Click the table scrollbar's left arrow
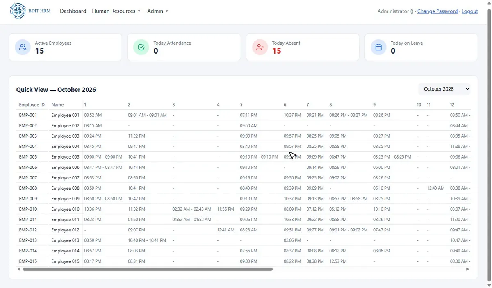Screen dimensions: 492x288 coord(19,269)
